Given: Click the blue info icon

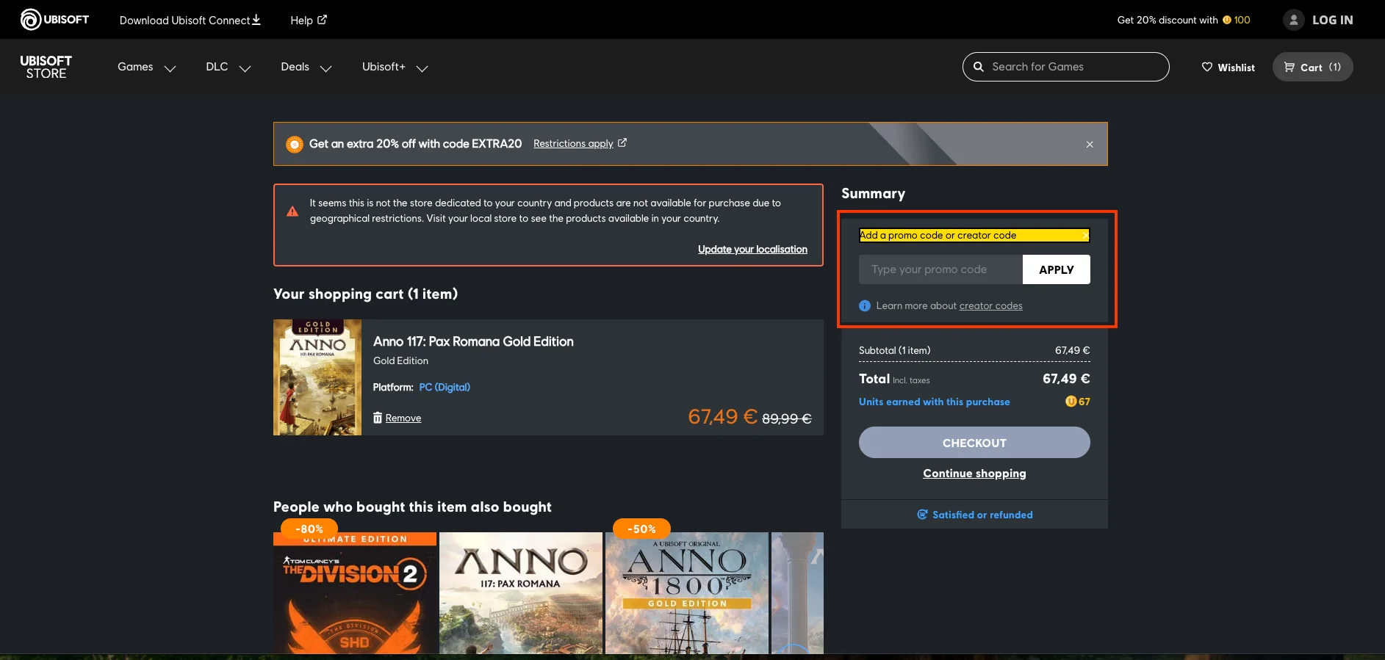Looking at the screenshot, I should (x=865, y=305).
